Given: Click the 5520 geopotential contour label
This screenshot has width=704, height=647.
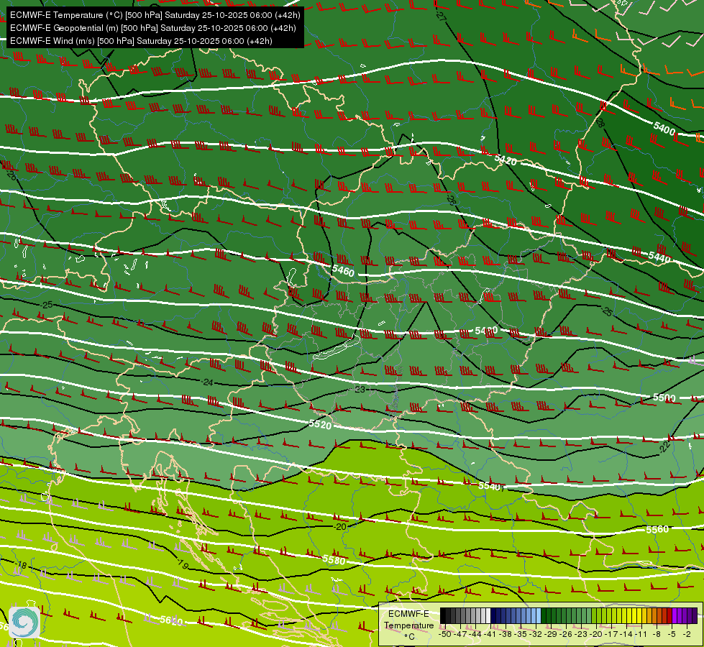Looking at the screenshot, I should pyautogui.click(x=320, y=424).
